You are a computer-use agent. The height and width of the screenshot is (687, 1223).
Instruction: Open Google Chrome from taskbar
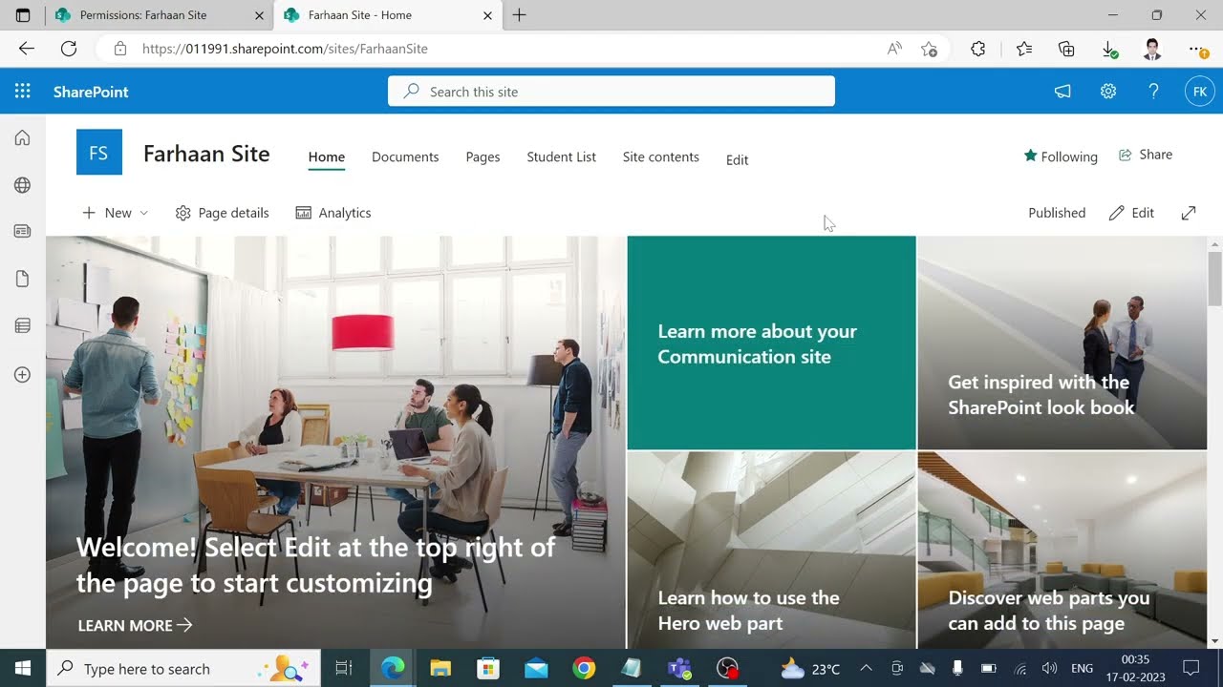click(584, 668)
